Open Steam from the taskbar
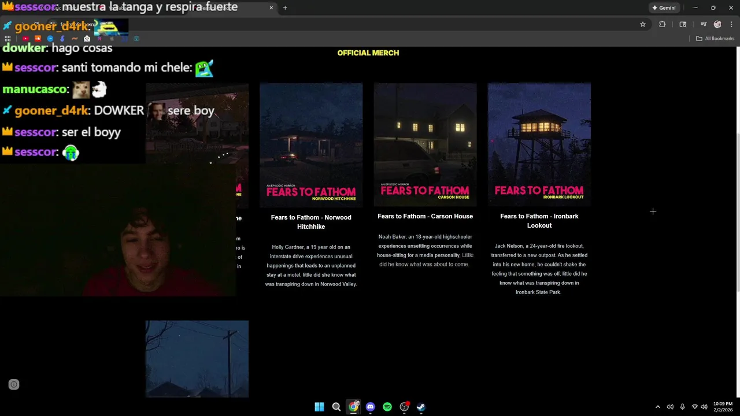 point(421,407)
